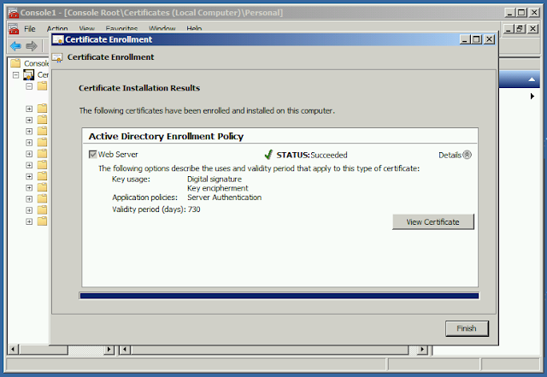Click the validity period value 730

pyautogui.click(x=194, y=209)
